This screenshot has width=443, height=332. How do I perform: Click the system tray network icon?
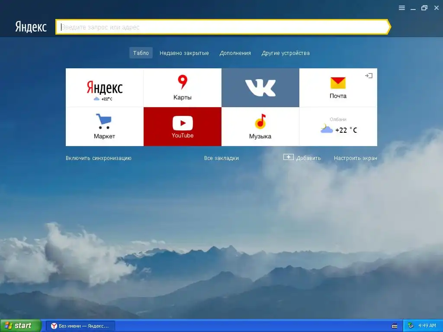[411, 326]
